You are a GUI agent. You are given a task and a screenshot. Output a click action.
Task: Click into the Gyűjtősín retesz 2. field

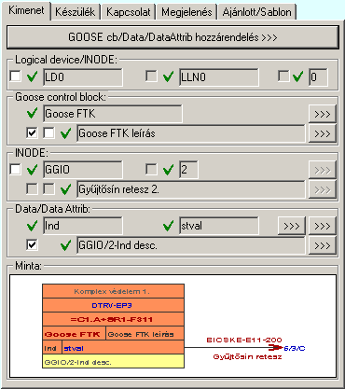(x=191, y=189)
